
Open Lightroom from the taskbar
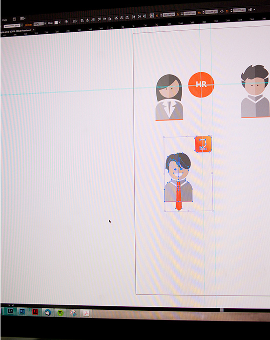[10, 311]
